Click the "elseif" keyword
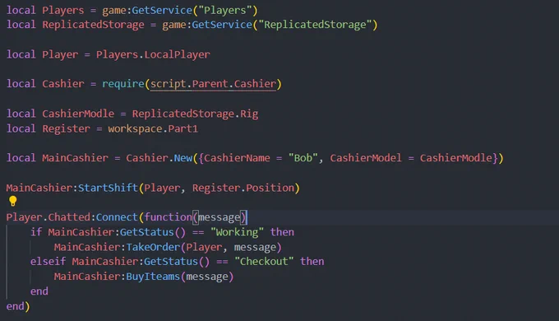 pos(49,262)
